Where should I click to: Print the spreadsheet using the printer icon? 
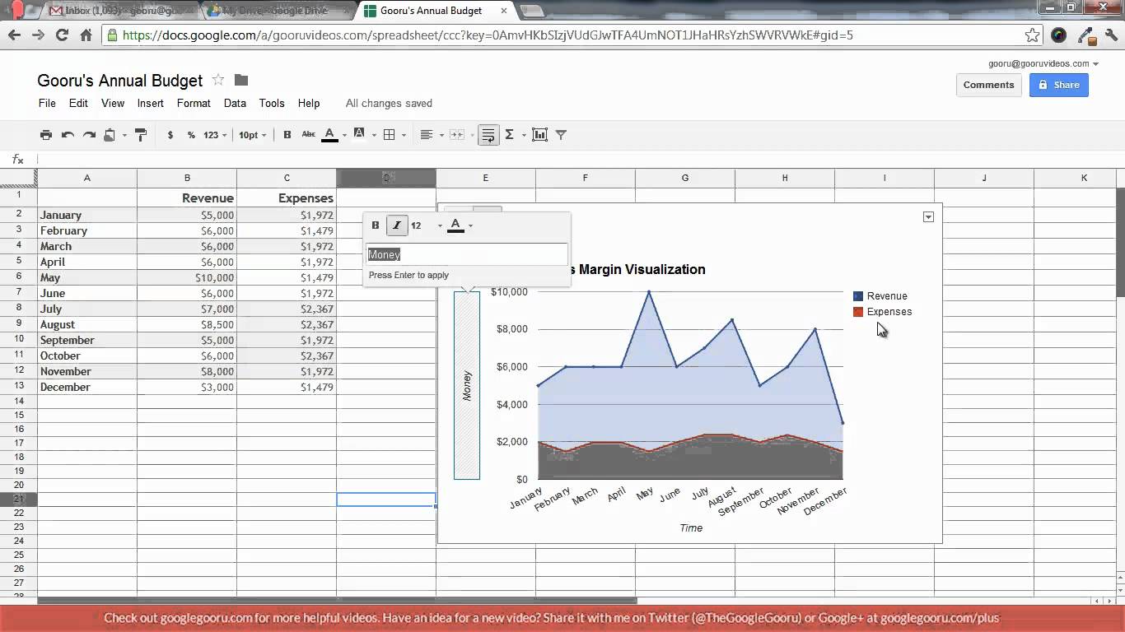tap(46, 135)
